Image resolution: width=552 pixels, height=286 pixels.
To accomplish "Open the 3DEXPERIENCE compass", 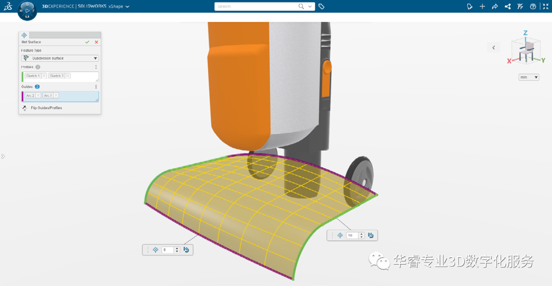I will tap(27, 11).
